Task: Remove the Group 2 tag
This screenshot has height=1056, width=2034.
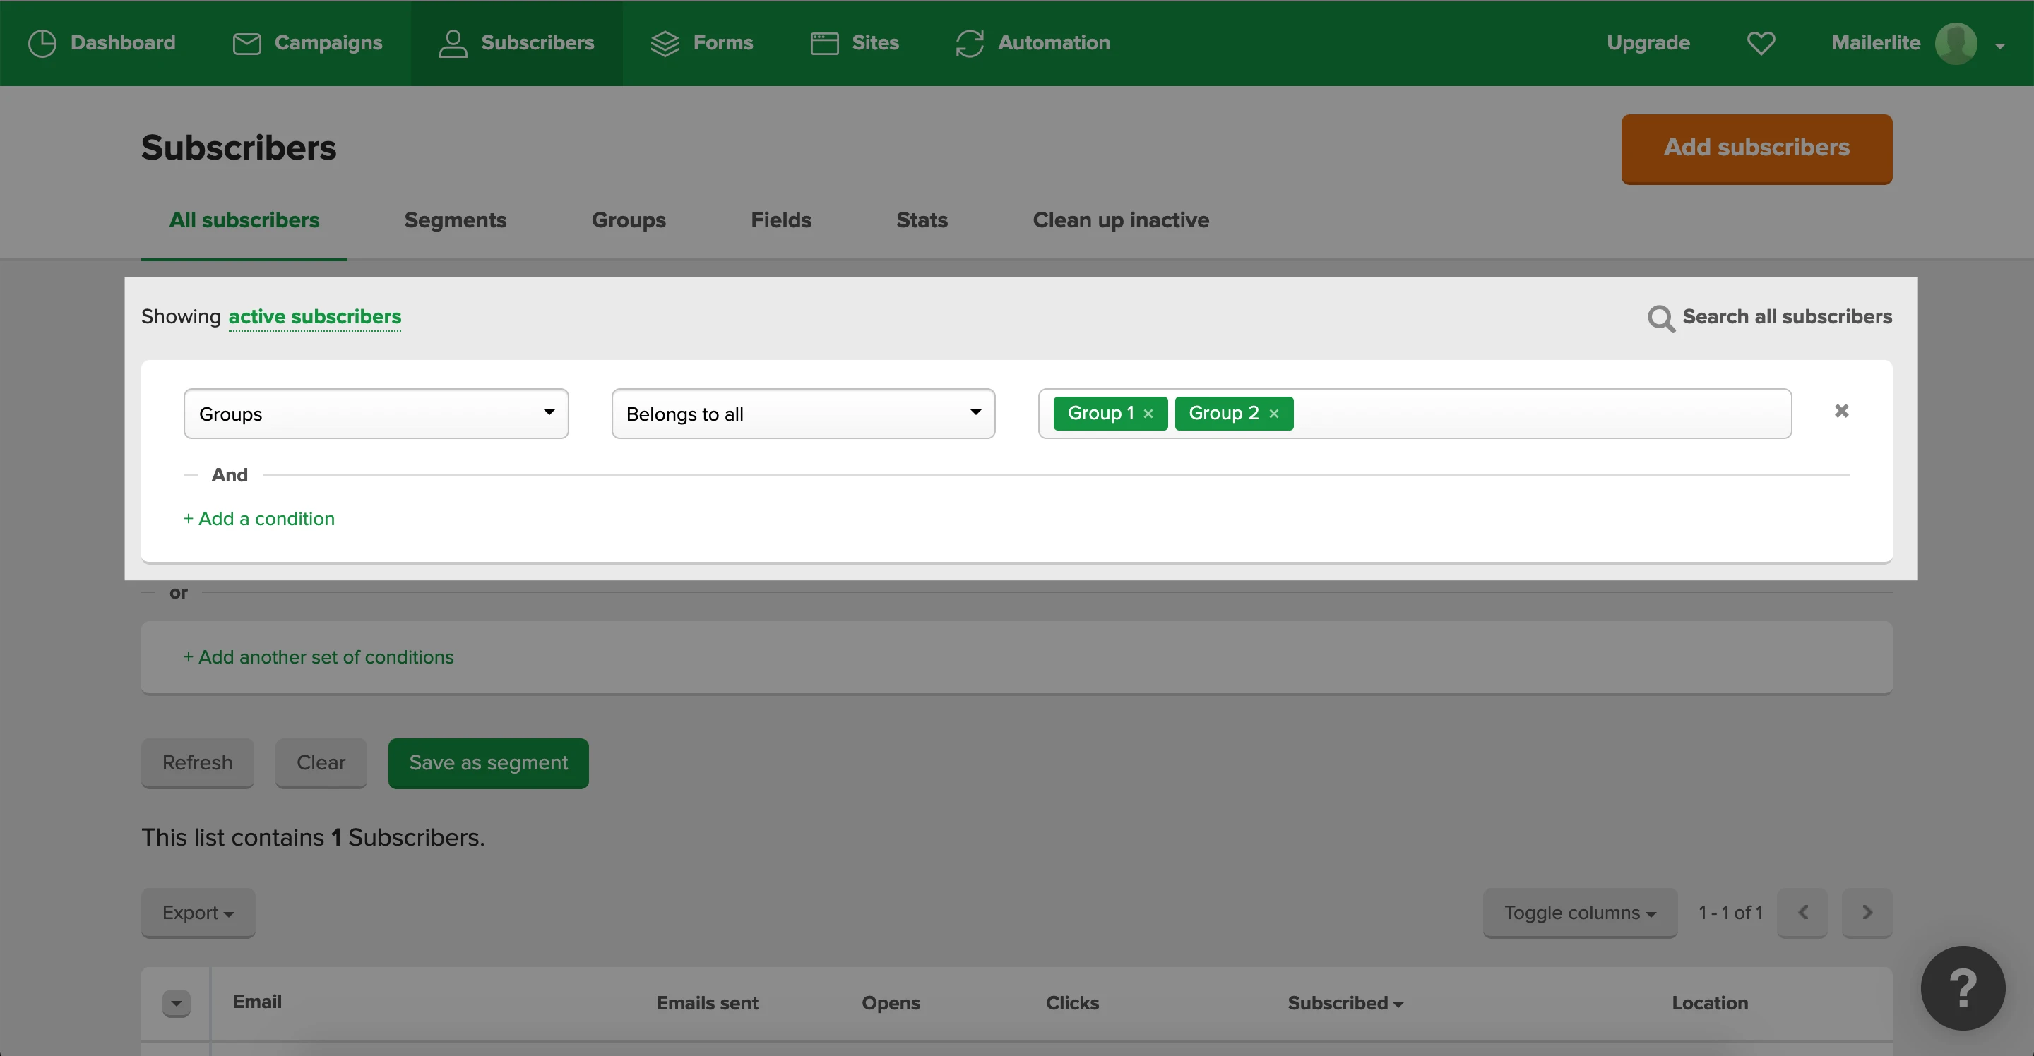Action: pyautogui.click(x=1273, y=414)
